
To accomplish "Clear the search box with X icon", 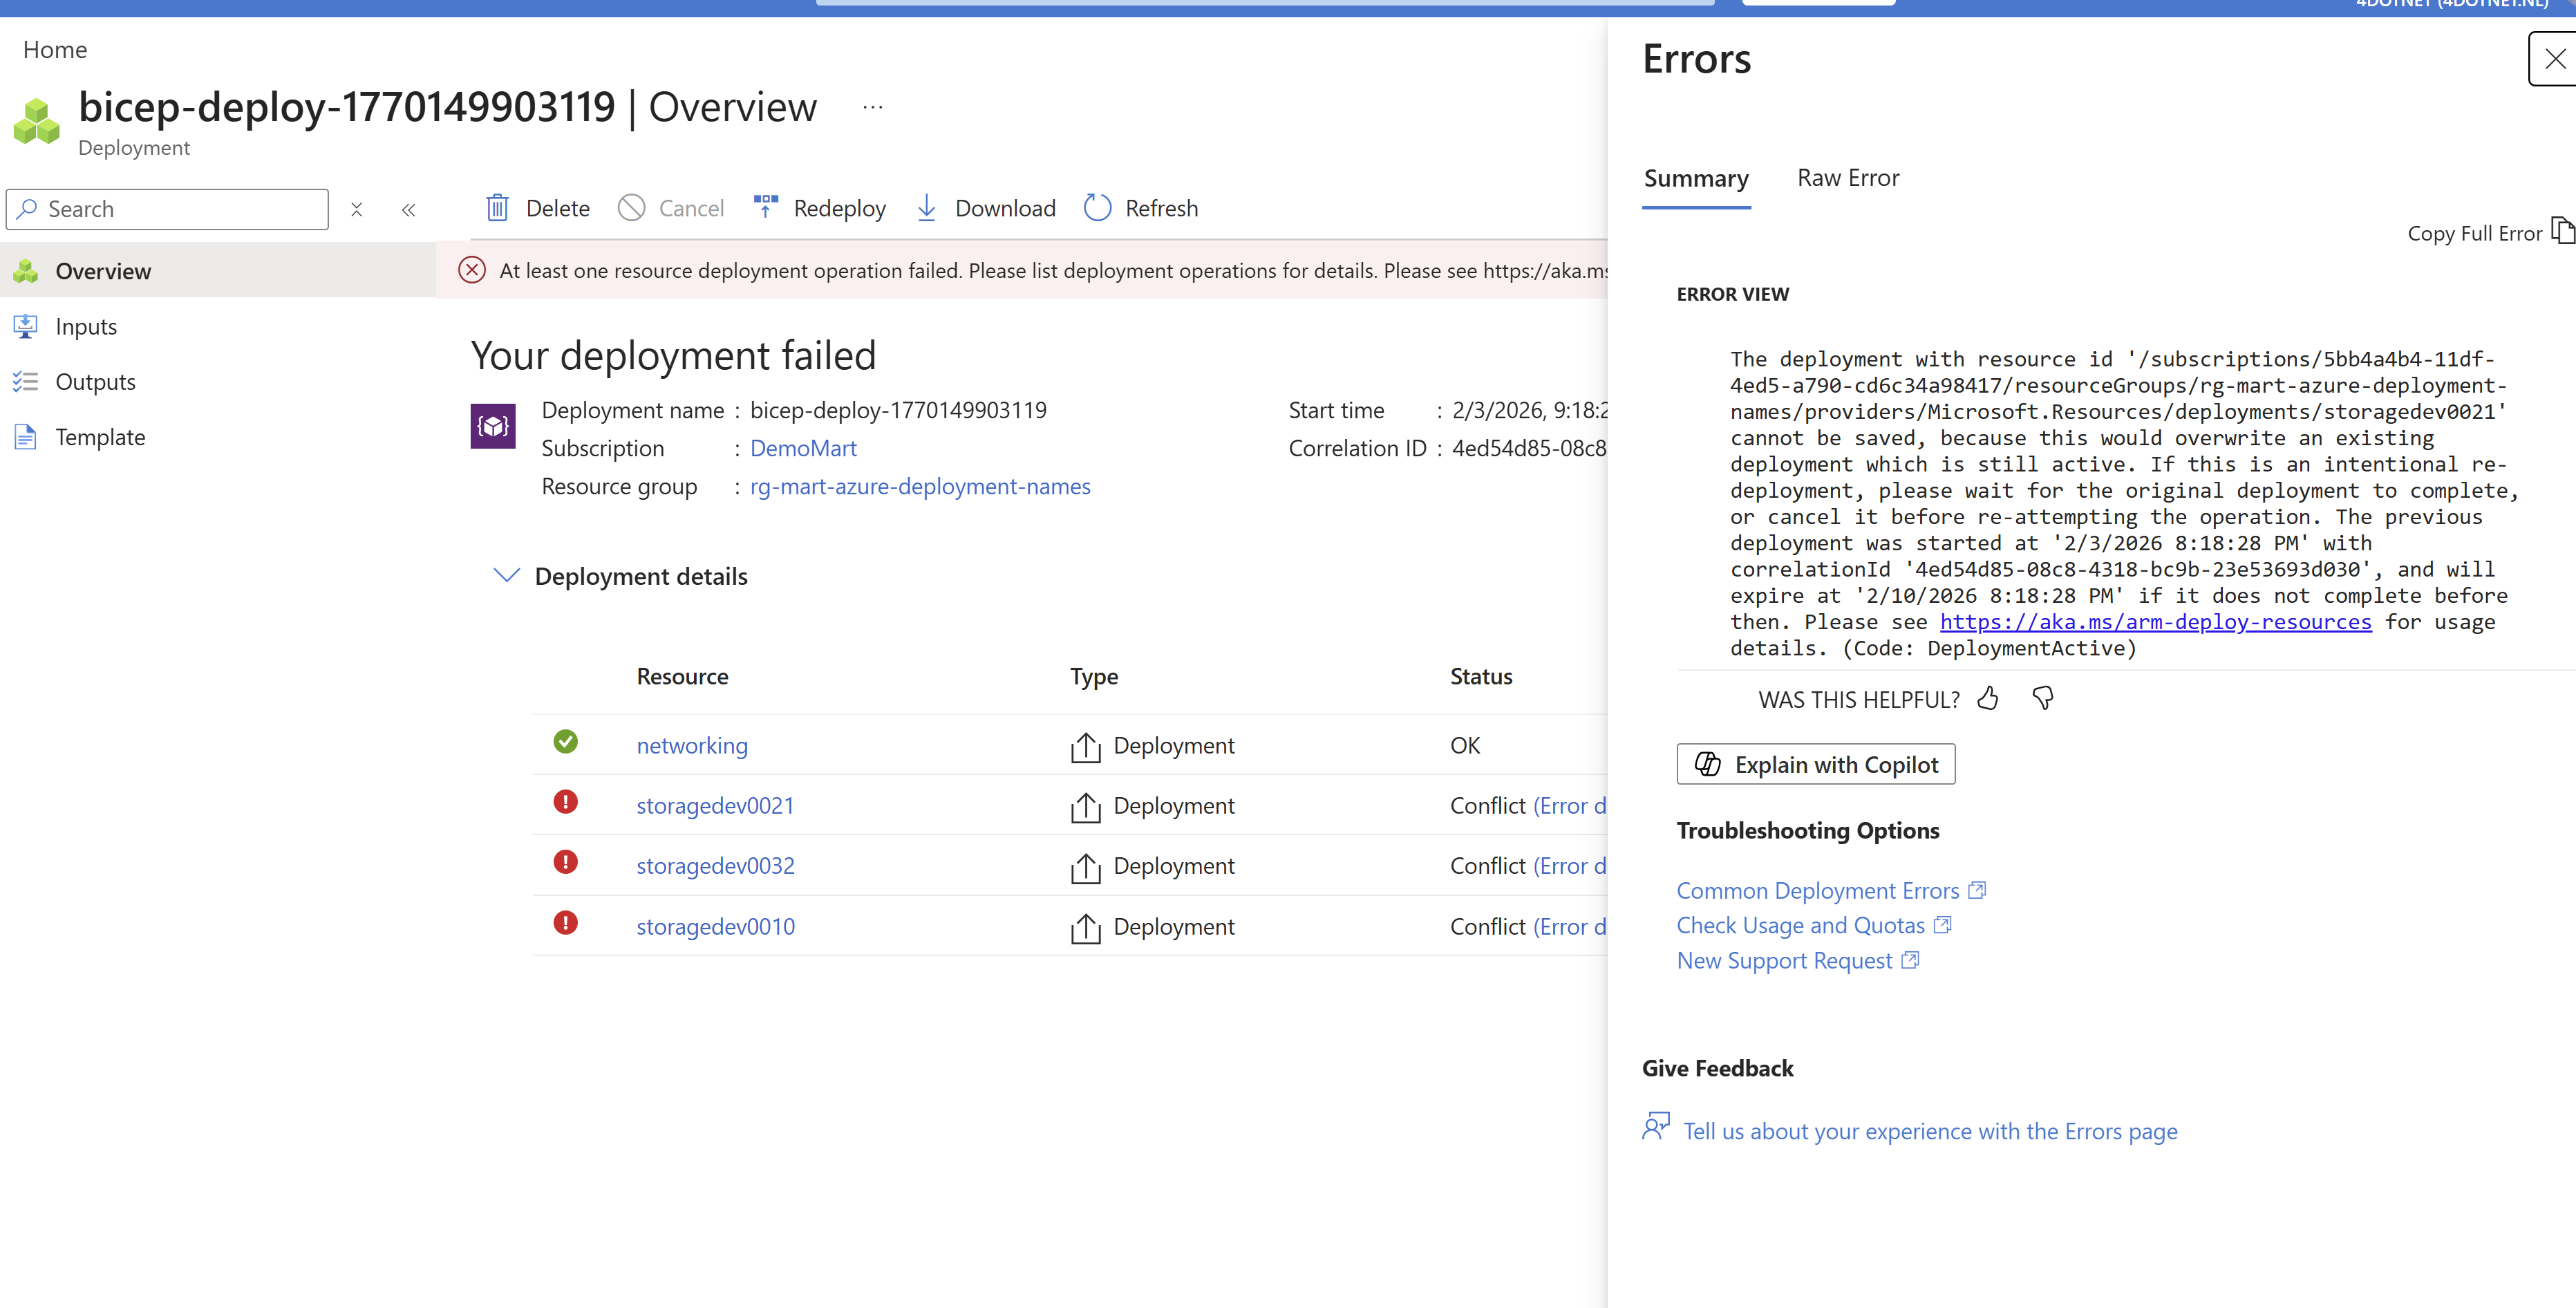I will coord(357,209).
